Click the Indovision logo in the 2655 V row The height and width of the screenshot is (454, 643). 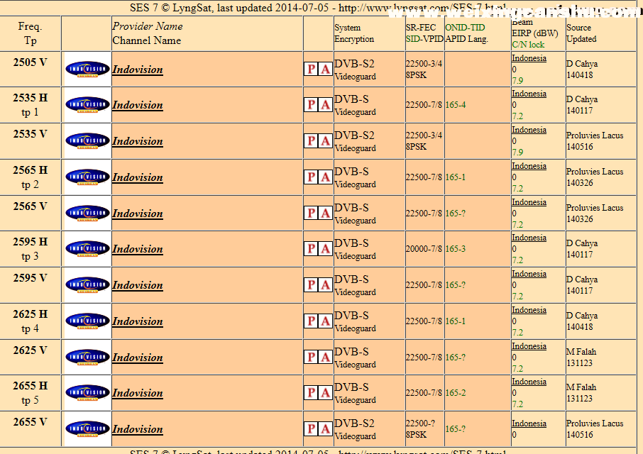87,428
